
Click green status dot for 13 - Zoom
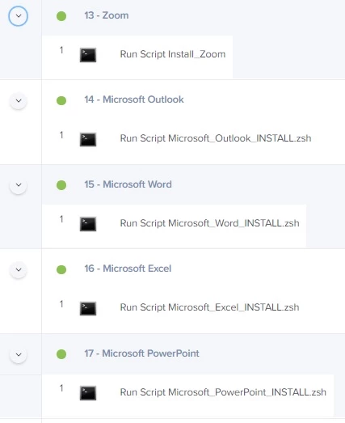[61, 16]
